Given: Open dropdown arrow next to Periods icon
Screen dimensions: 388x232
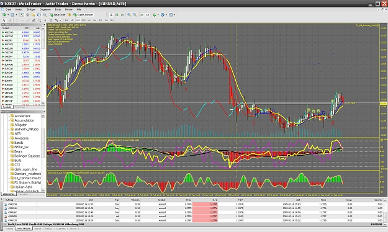Looking at the screenshot, I should 166,15.
